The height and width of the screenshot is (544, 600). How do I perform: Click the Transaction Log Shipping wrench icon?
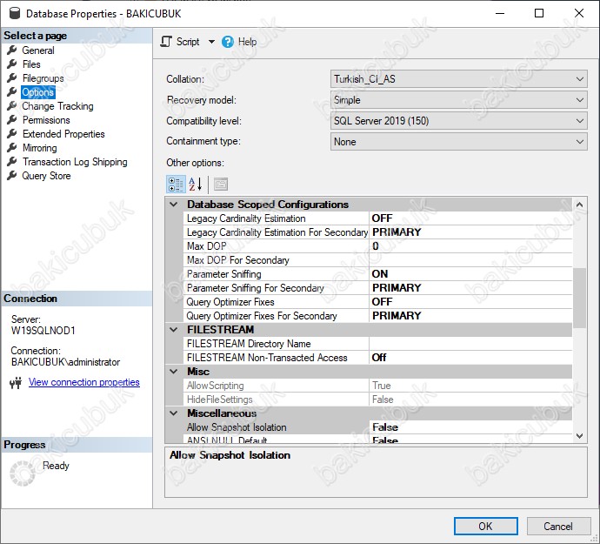(x=12, y=162)
